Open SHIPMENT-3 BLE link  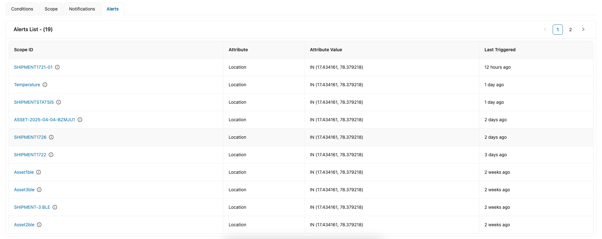coord(32,207)
